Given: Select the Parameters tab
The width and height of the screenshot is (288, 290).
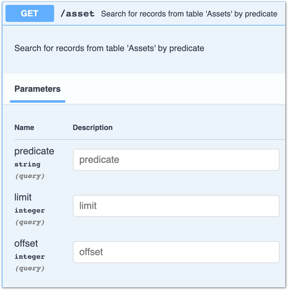Looking at the screenshot, I should pos(37,89).
